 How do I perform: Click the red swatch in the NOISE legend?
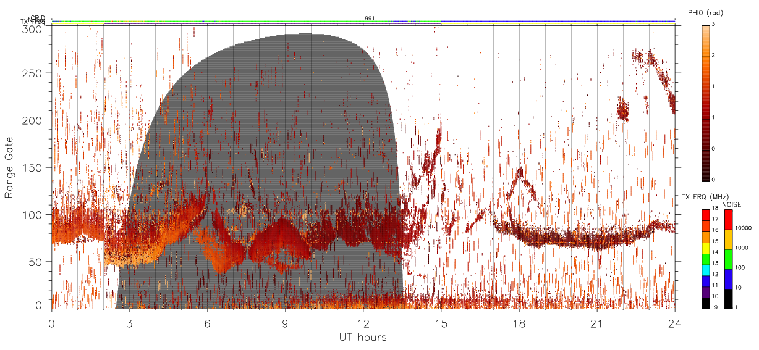728,220
